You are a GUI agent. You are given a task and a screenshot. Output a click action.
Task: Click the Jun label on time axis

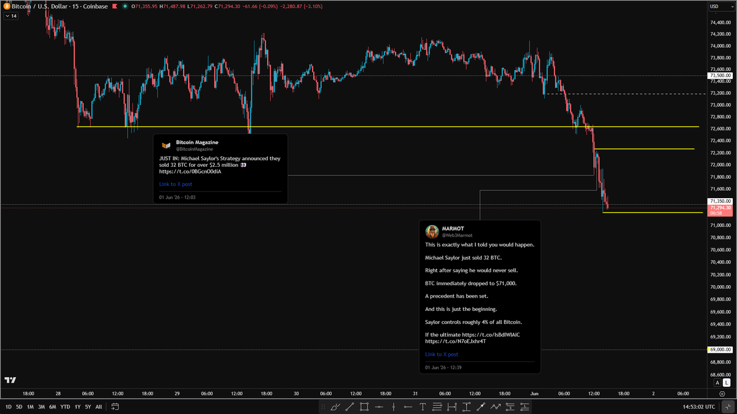tap(534, 393)
